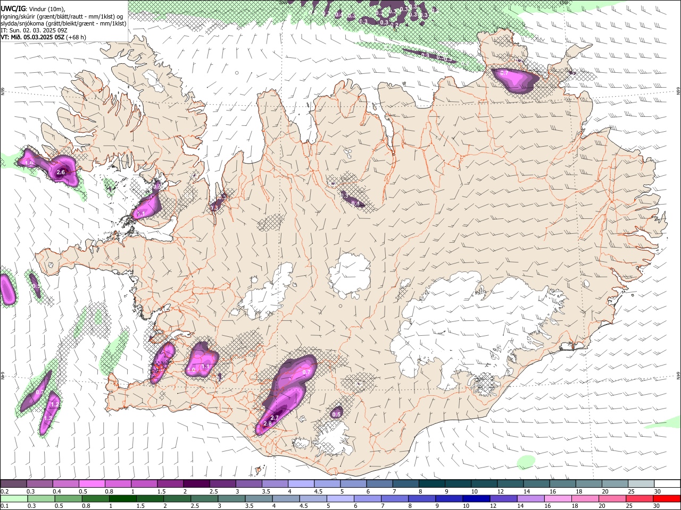The height and width of the screenshot is (510, 681).
Task: Click the pale green 0.1 rain-scale swatch
Action: click(x=13, y=499)
